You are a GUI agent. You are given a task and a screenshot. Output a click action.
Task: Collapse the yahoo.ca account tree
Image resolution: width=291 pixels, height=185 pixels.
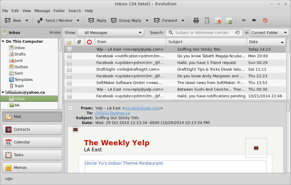(3, 92)
